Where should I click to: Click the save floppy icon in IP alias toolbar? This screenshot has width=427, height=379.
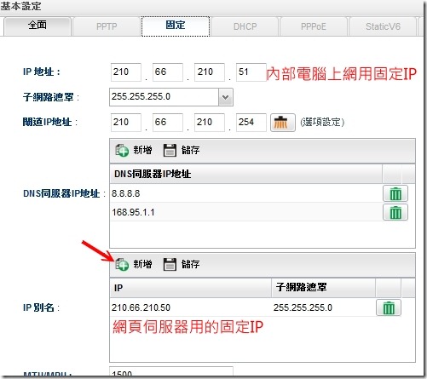pos(170,264)
